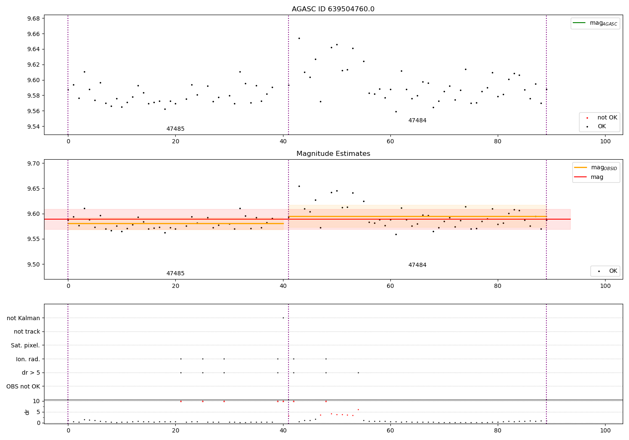Click the red "mag" legend line
This screenshot has width=629, height=440.
[581, 177]
